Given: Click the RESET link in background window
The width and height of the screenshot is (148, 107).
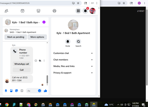Looking at the screenshot, I should (141, 11).
